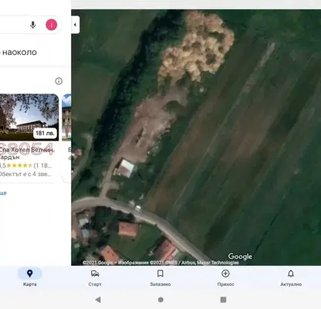Collapse the side panel with the arrow handle
The width and height of the screenshot is (321, 309).
pyautogui.click(x=75, y=25)
